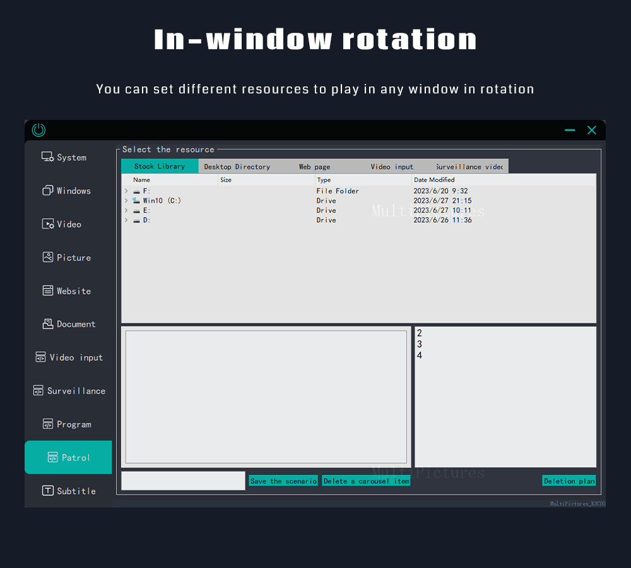
Task: Open the System settings section
Action: point(68,157)
